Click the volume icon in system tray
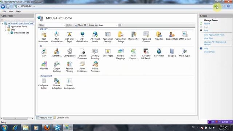Viewport: 233px width, 131px height. pyautogui.click(x=214, y=128)
